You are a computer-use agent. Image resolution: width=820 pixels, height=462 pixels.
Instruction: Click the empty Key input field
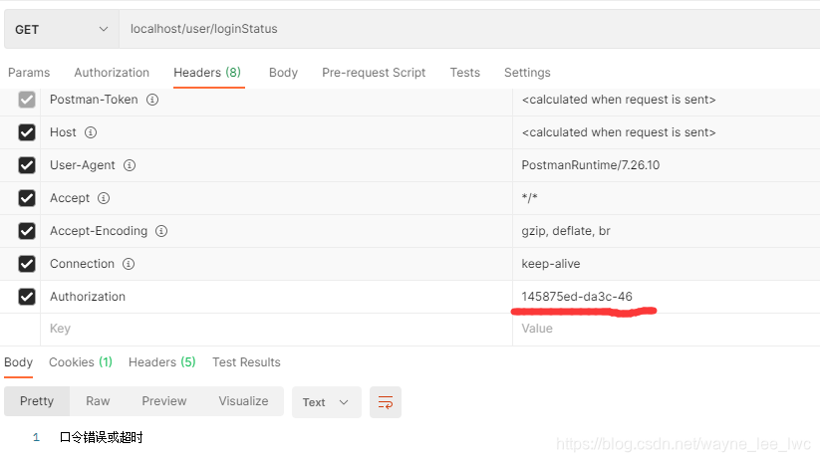(x=276, y=329)
